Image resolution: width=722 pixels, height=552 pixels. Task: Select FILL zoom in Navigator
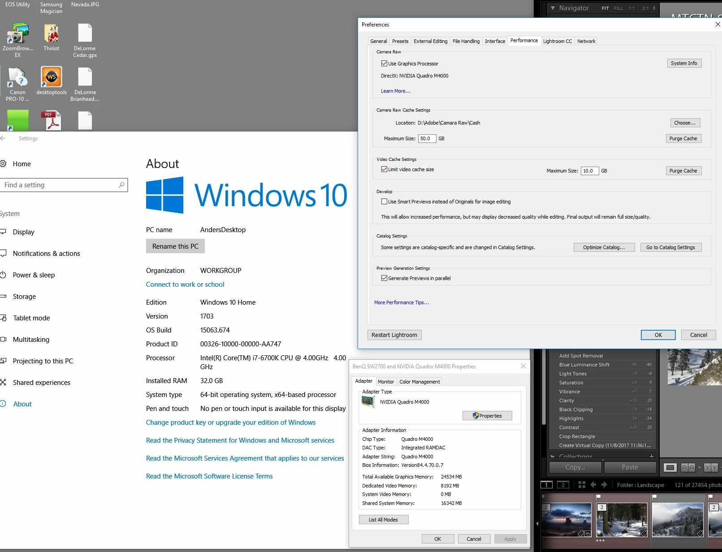click(618, 8)
